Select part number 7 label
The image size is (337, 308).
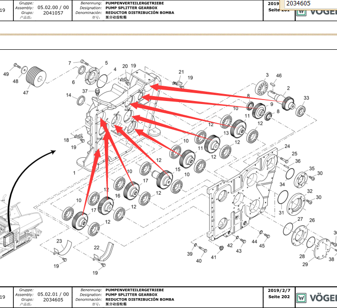(x=70, y=63)
